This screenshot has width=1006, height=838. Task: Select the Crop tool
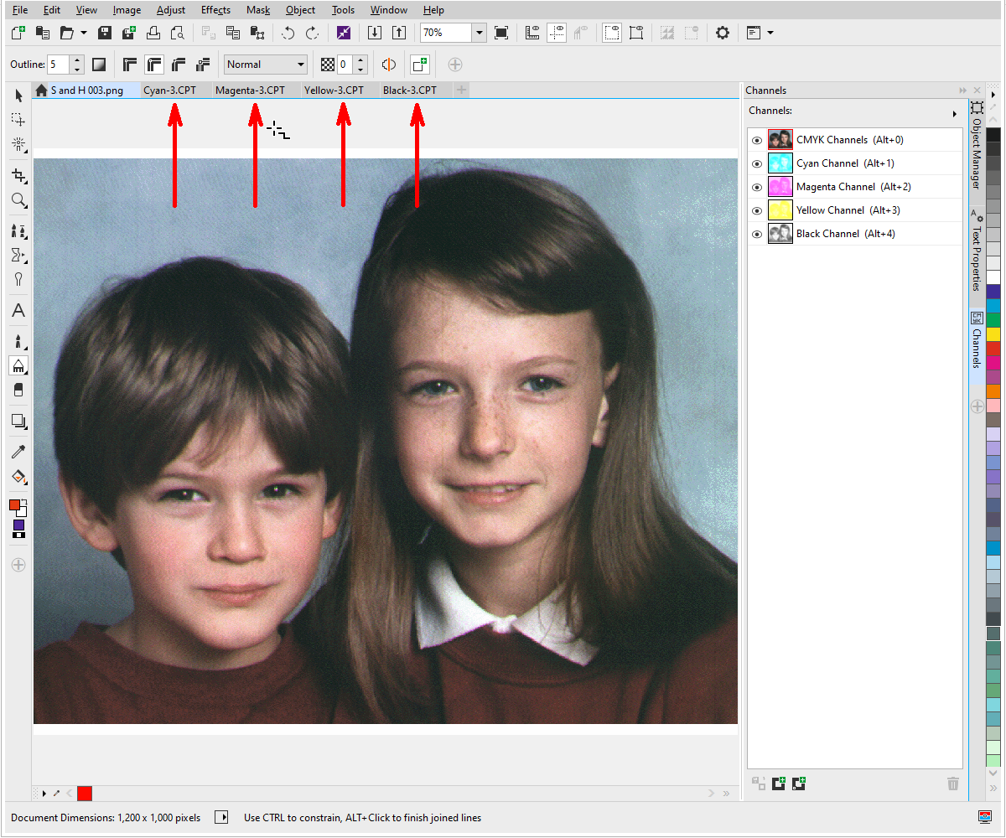point(18,176)
